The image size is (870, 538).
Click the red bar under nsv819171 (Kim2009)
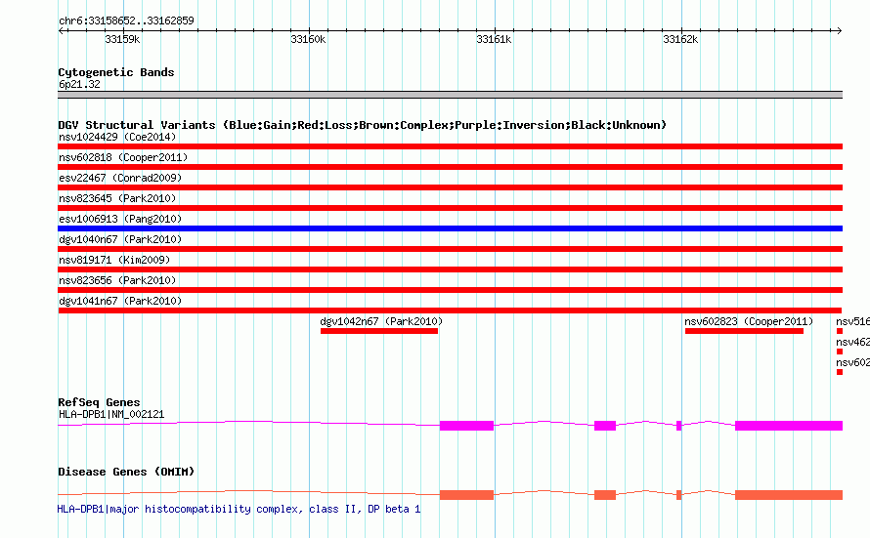click(x=450, y=269)
